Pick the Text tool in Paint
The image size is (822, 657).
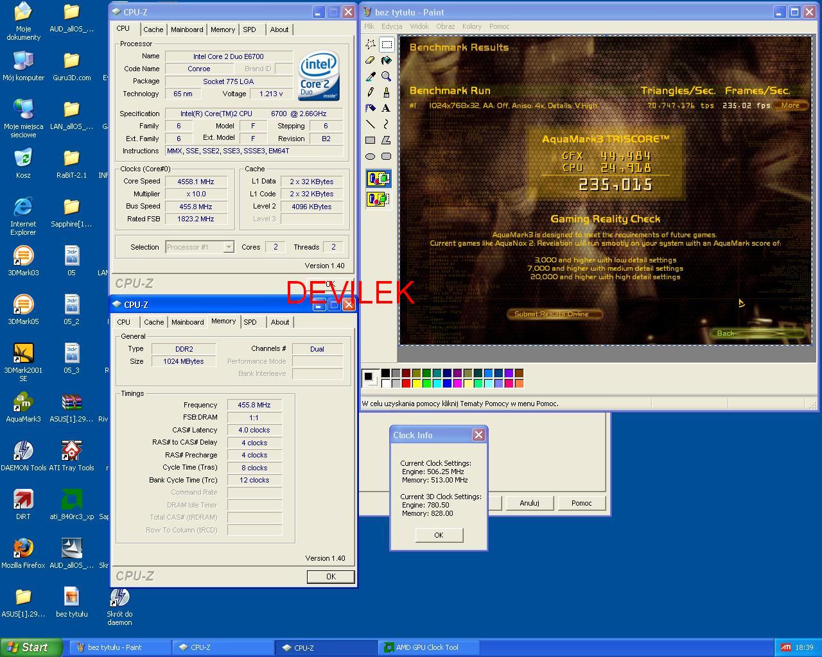(387, 108)
